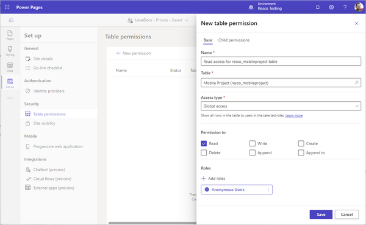The image size is (366, 225).
Task: Click the External apps (preview) icon
Action: [28, 188]
